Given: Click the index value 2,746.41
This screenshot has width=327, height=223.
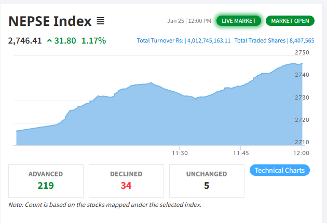Looking at the screenshot, I should click(x=24, y=40).
